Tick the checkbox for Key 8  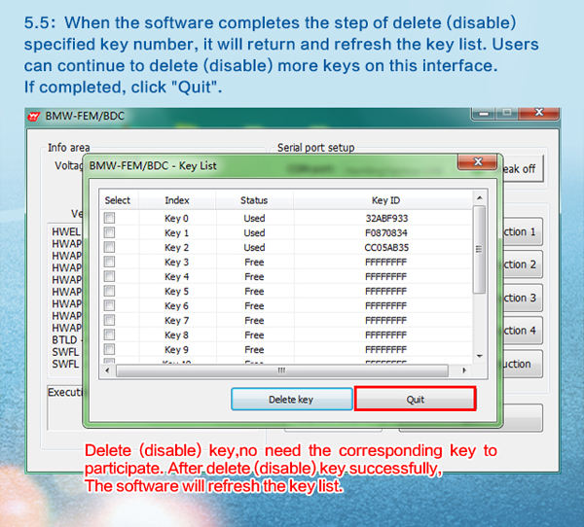(109, 334)
